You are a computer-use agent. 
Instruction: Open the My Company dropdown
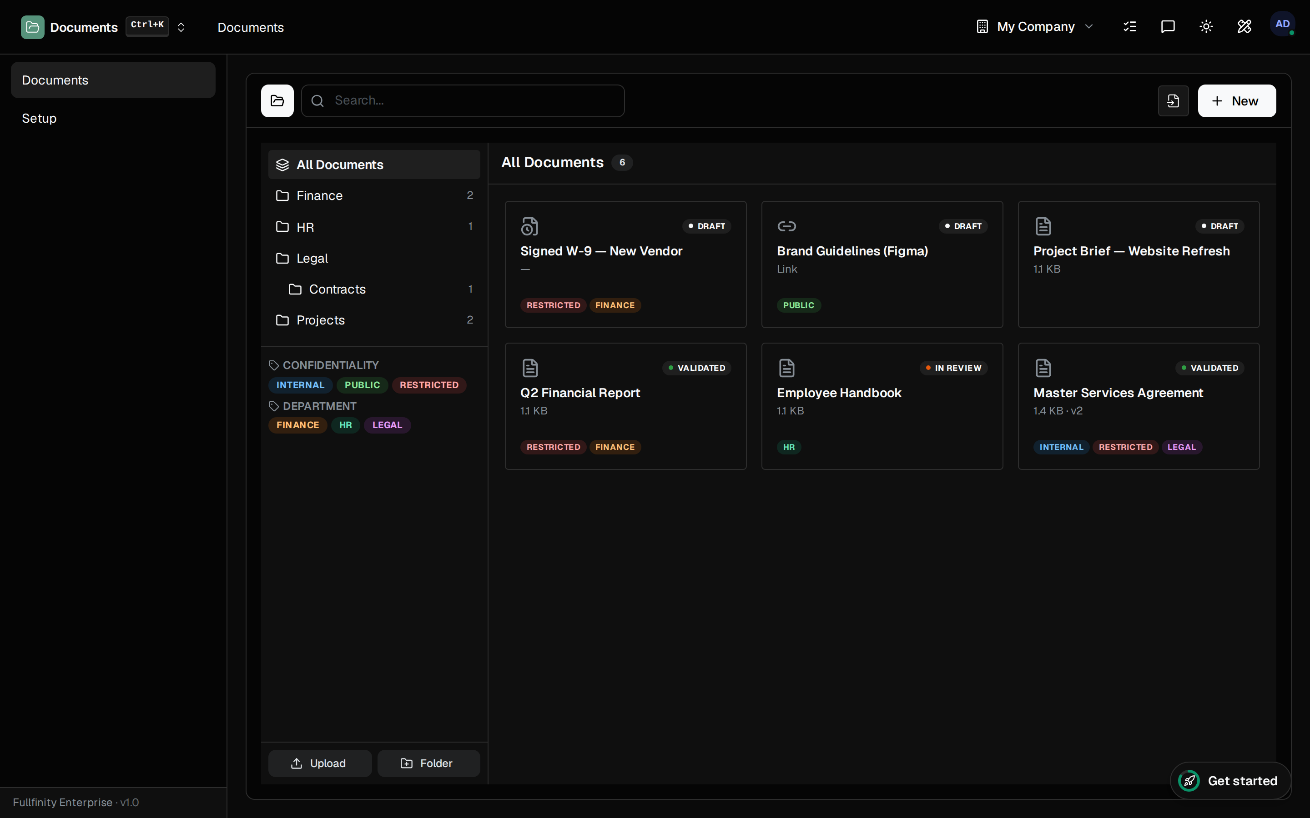point(1035,26)
